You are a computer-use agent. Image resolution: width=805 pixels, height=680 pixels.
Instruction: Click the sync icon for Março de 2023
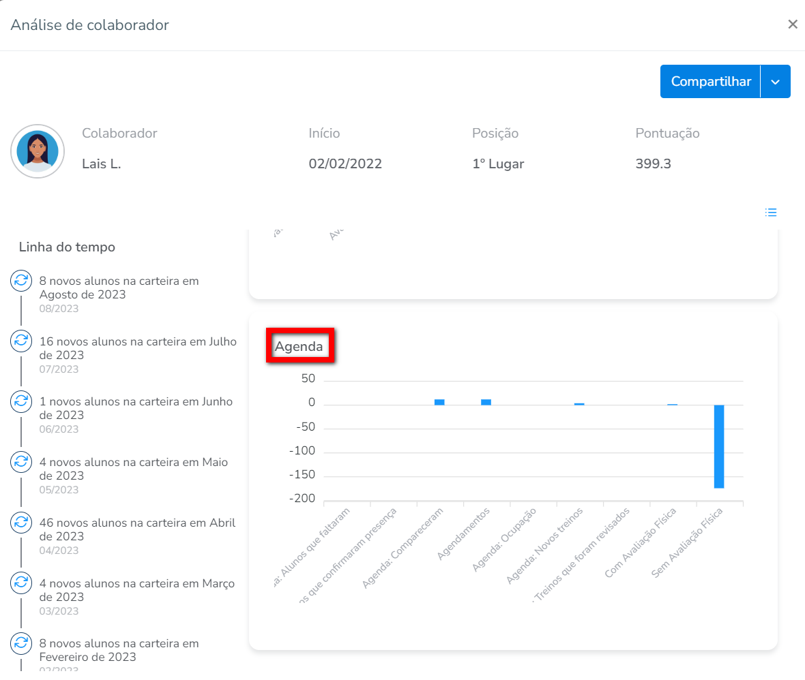(x=21, y=583)
